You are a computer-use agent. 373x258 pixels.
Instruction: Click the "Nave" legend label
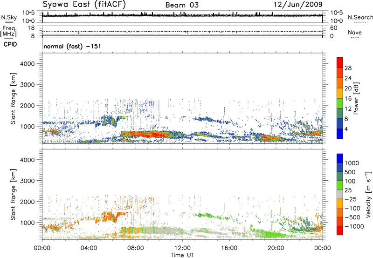pos(355,32)
